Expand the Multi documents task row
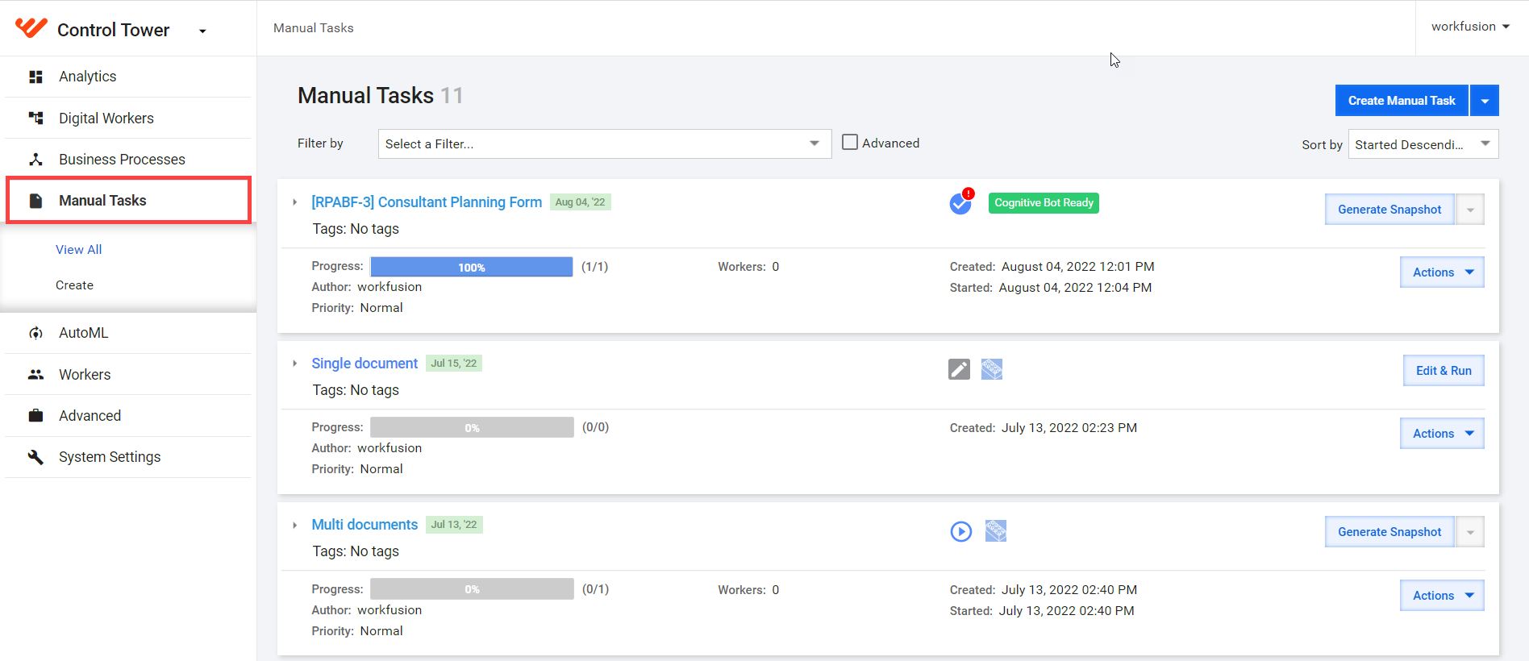The image size is (1529, 661). pyautogui.click(x=295, y=525)
